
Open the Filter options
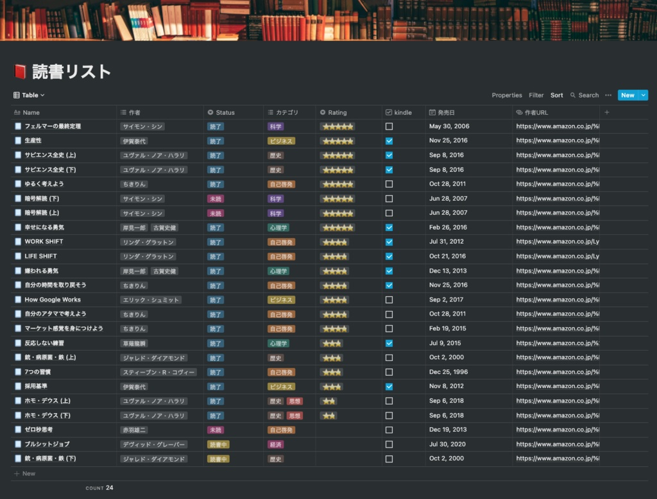click(536, 95)
